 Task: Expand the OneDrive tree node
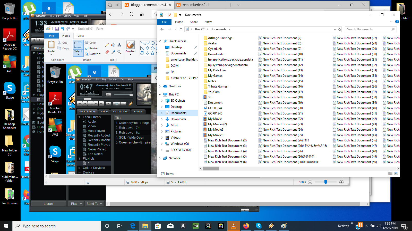[x=160, y=86]
